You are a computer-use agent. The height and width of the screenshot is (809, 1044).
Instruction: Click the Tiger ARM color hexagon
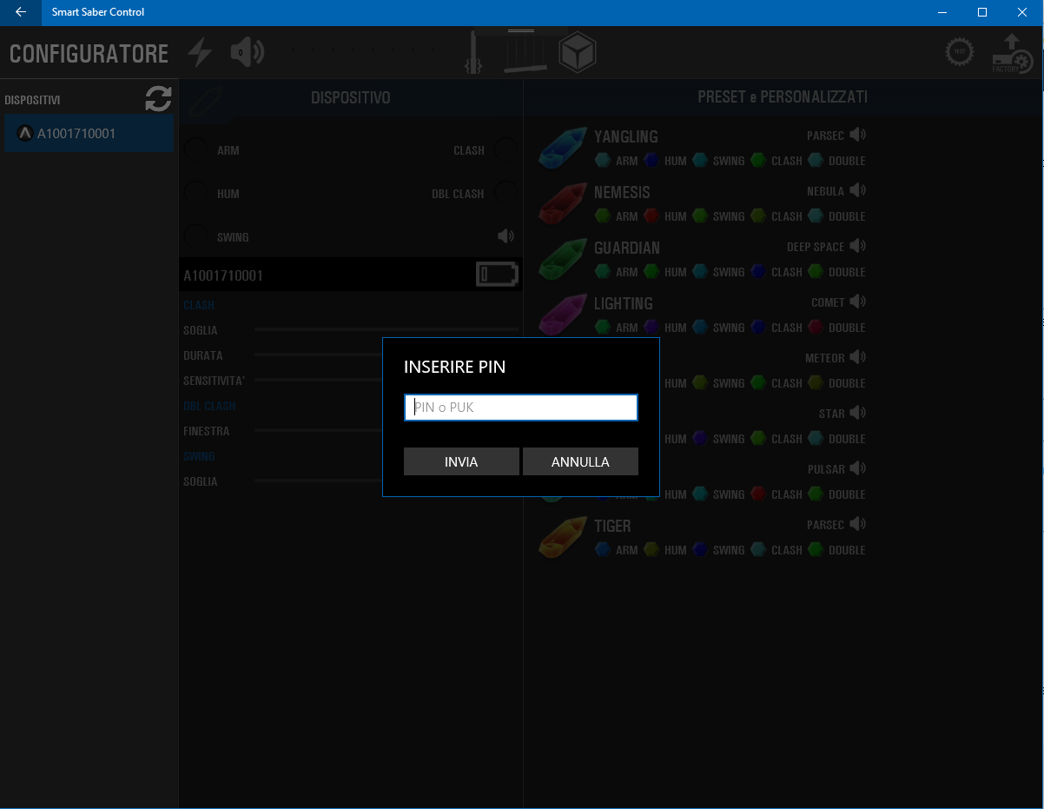[602, 550]
